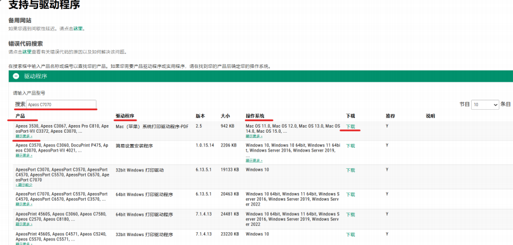This screenshot has width=513, height=245.
Task: Download the 32bit driver sized 23220 KB
Action: click(350, 235)
